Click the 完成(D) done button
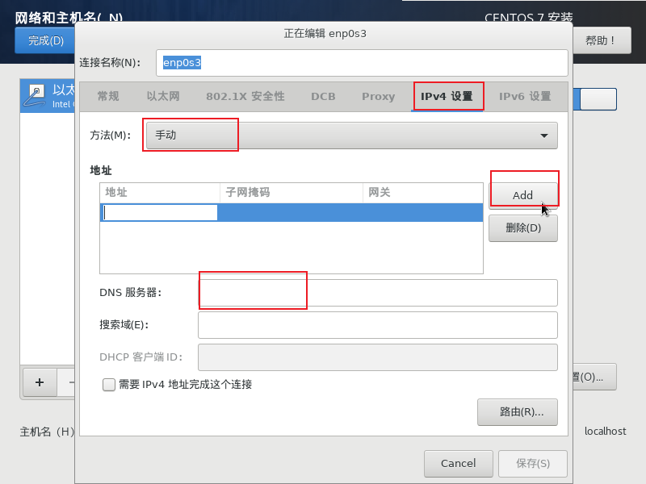This screenshot has width=646, height=484. 45,40
